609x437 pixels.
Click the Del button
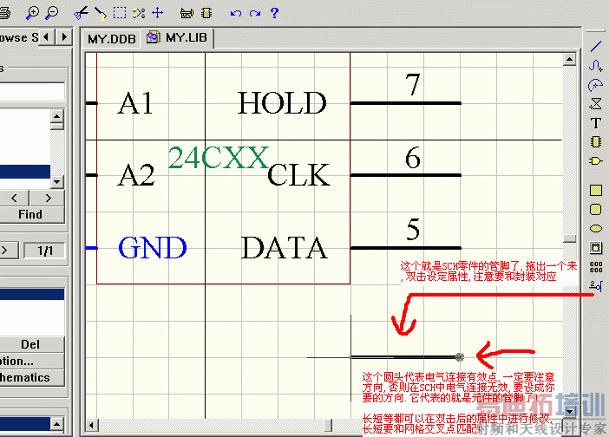point(32,344)
